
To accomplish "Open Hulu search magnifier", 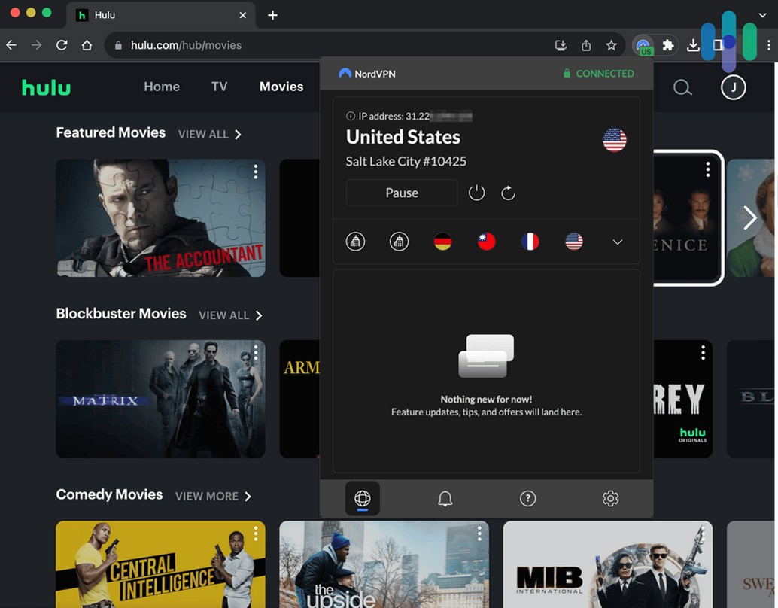I will click(x=682, y=88).
